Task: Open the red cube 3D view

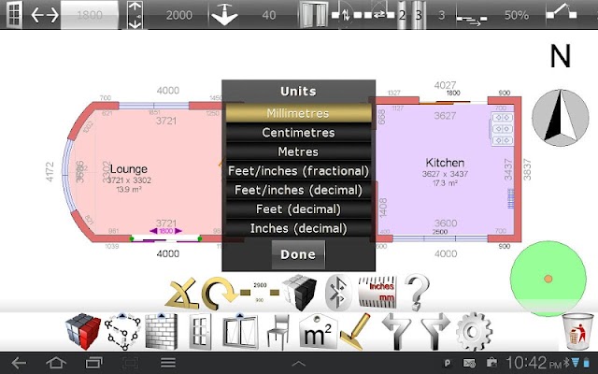Action: (83, 331)
